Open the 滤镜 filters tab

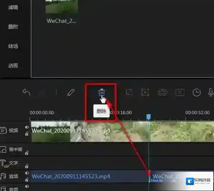(13, 8)
